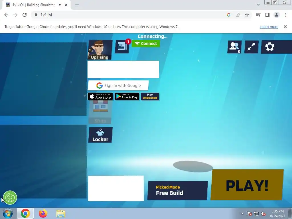This screenshot has width=292, height=219.
Task: Open the Picked Mode Free Build selector
Action: 178,190
